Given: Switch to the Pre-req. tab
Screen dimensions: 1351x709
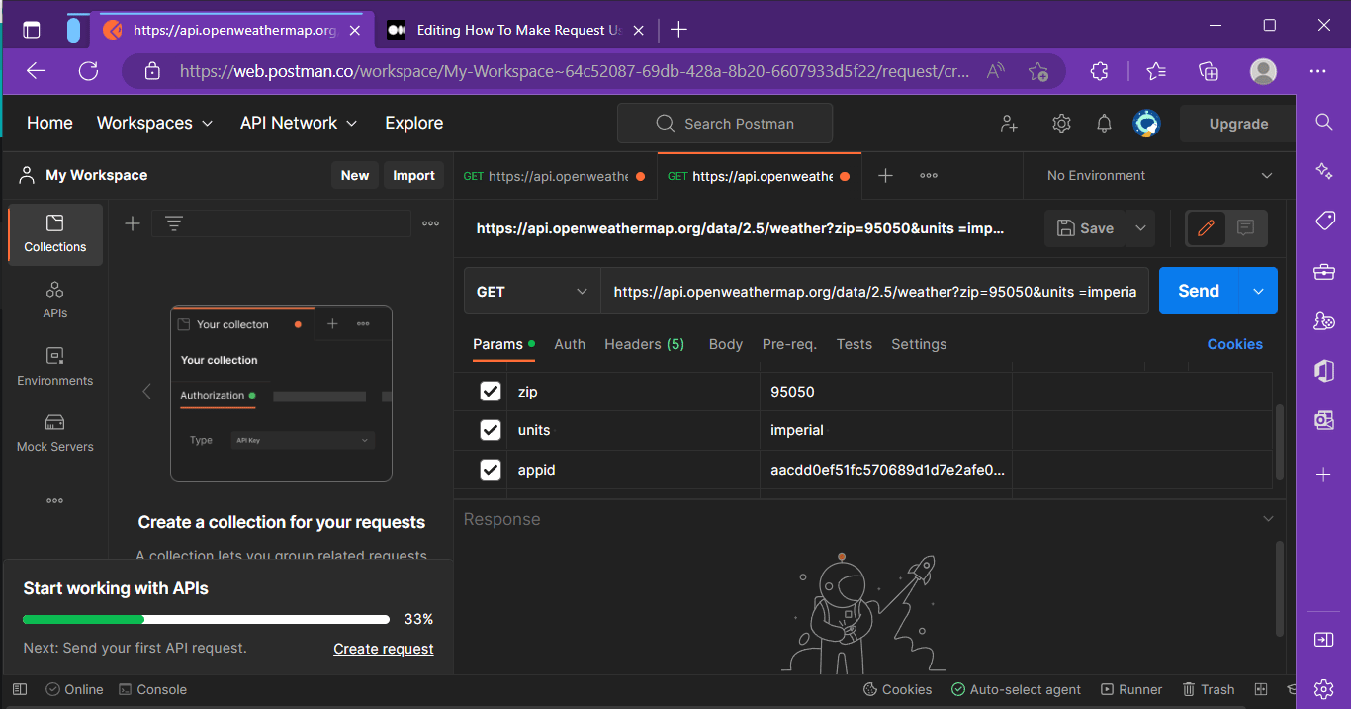Looking at the screenshot, I should coord(789,344).
